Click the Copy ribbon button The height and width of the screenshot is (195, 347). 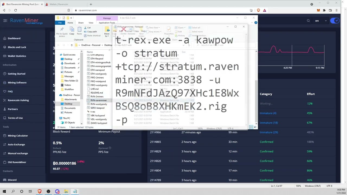tap(72, 31)
